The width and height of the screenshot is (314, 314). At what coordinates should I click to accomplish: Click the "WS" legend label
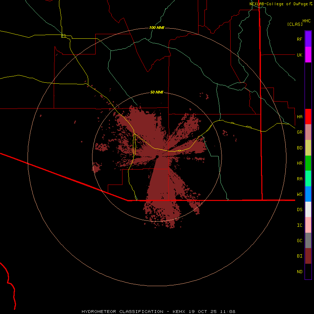point(299,194)
